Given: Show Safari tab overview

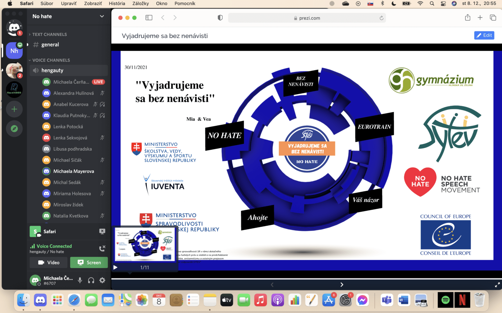Looking at the screenshot, I should coord(493,18).
